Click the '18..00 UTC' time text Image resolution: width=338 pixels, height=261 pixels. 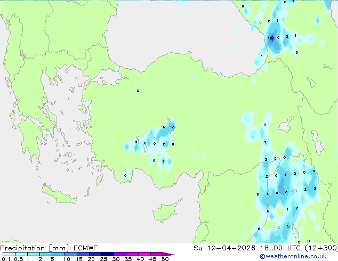click(x=280, y=248)
